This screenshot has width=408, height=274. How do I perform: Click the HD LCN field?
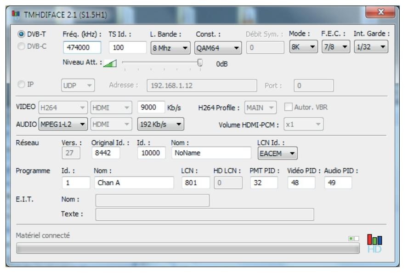pos(228,183)
